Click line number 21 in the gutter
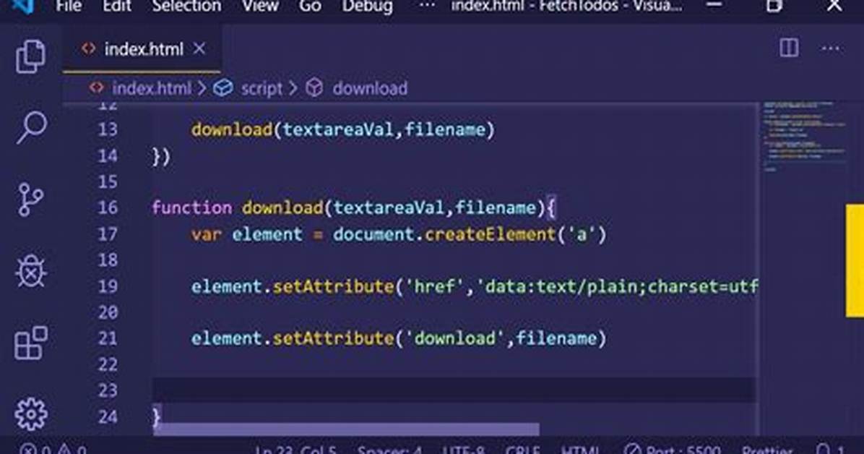Viewport: 864px width, 454px height. (x=108, y=338)
